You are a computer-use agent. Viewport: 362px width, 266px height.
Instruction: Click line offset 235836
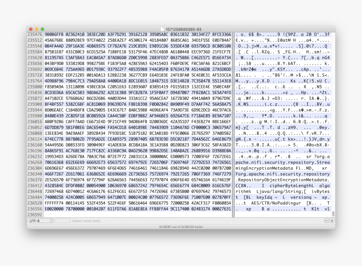click(35, 93)
